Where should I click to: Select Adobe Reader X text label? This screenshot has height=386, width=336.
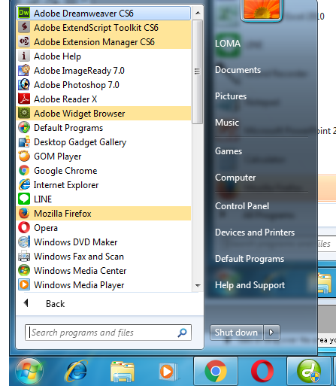(x=65, y=99)
